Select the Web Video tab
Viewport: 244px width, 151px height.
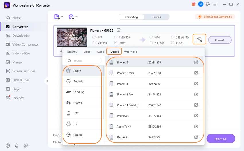131,52
